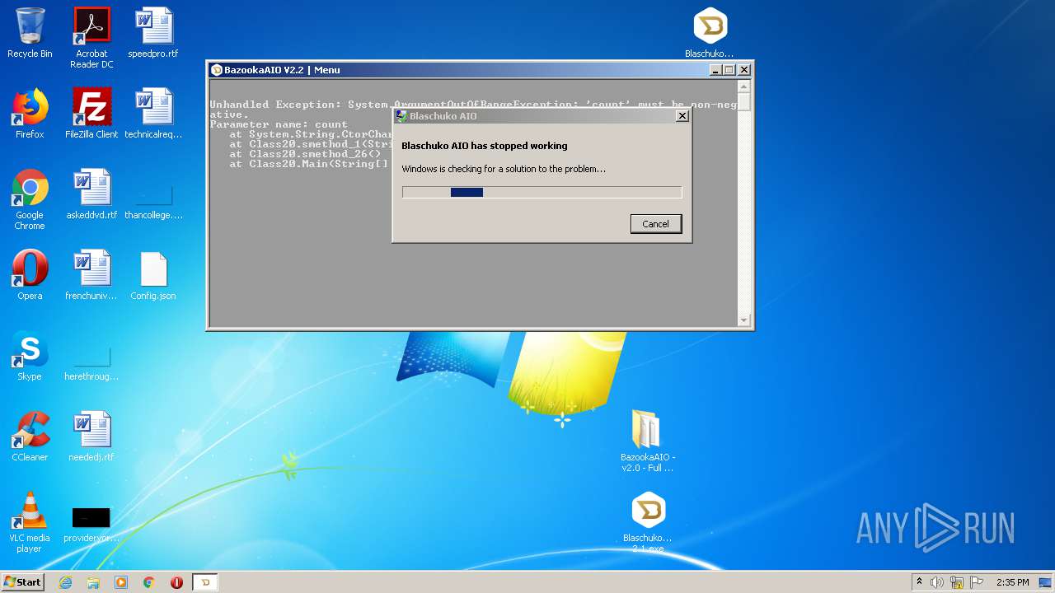
Task: Open the Start menu
Action: pos(23,581)
